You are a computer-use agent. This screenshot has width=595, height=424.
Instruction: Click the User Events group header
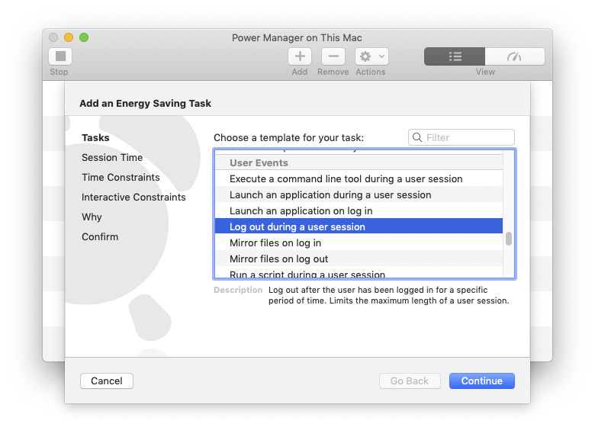359,162
